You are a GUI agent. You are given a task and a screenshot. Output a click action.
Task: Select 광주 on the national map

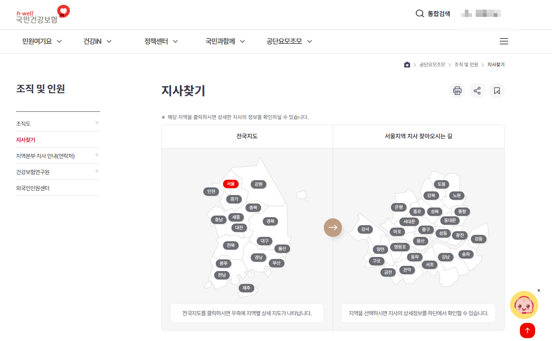point(223,263)
